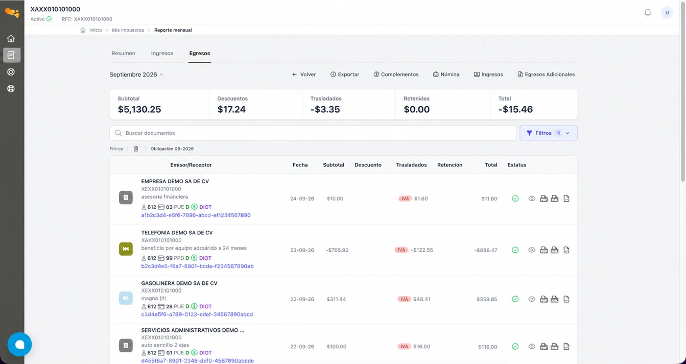686x364 pixels.
Task: Open the home icon in the left sidebar
Action: (x=11, y=39)
